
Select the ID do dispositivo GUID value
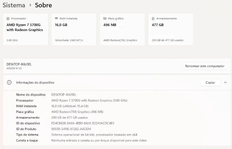coord(83,123)
